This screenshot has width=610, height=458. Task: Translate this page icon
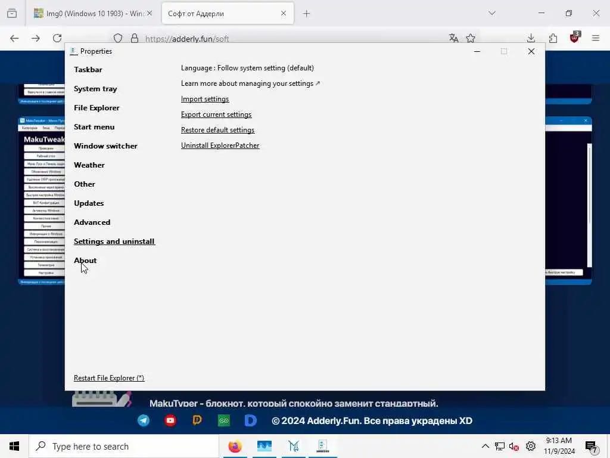453,38
